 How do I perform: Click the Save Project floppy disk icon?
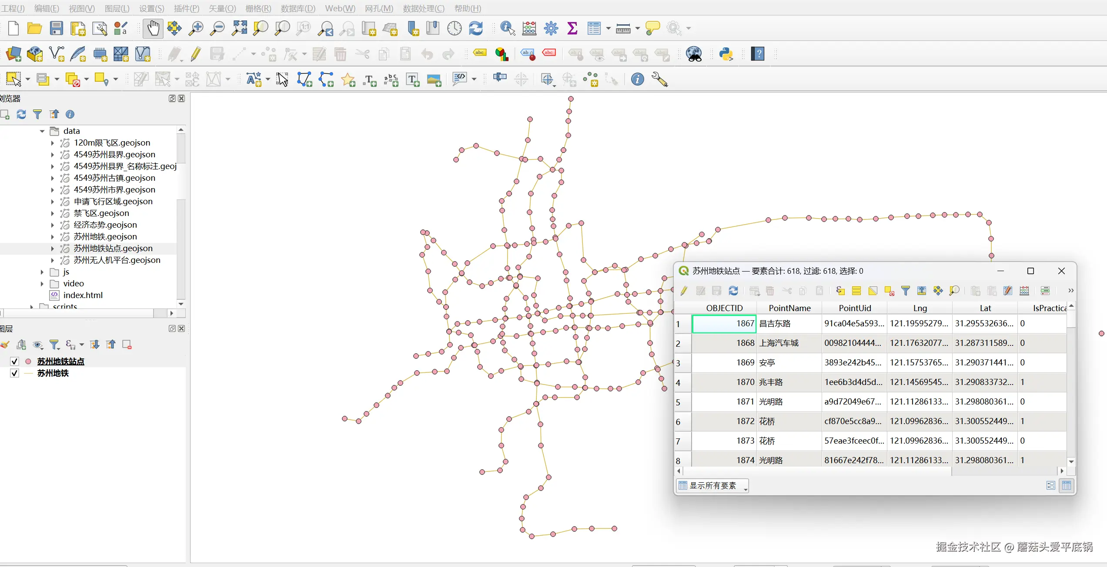point(57,29)
